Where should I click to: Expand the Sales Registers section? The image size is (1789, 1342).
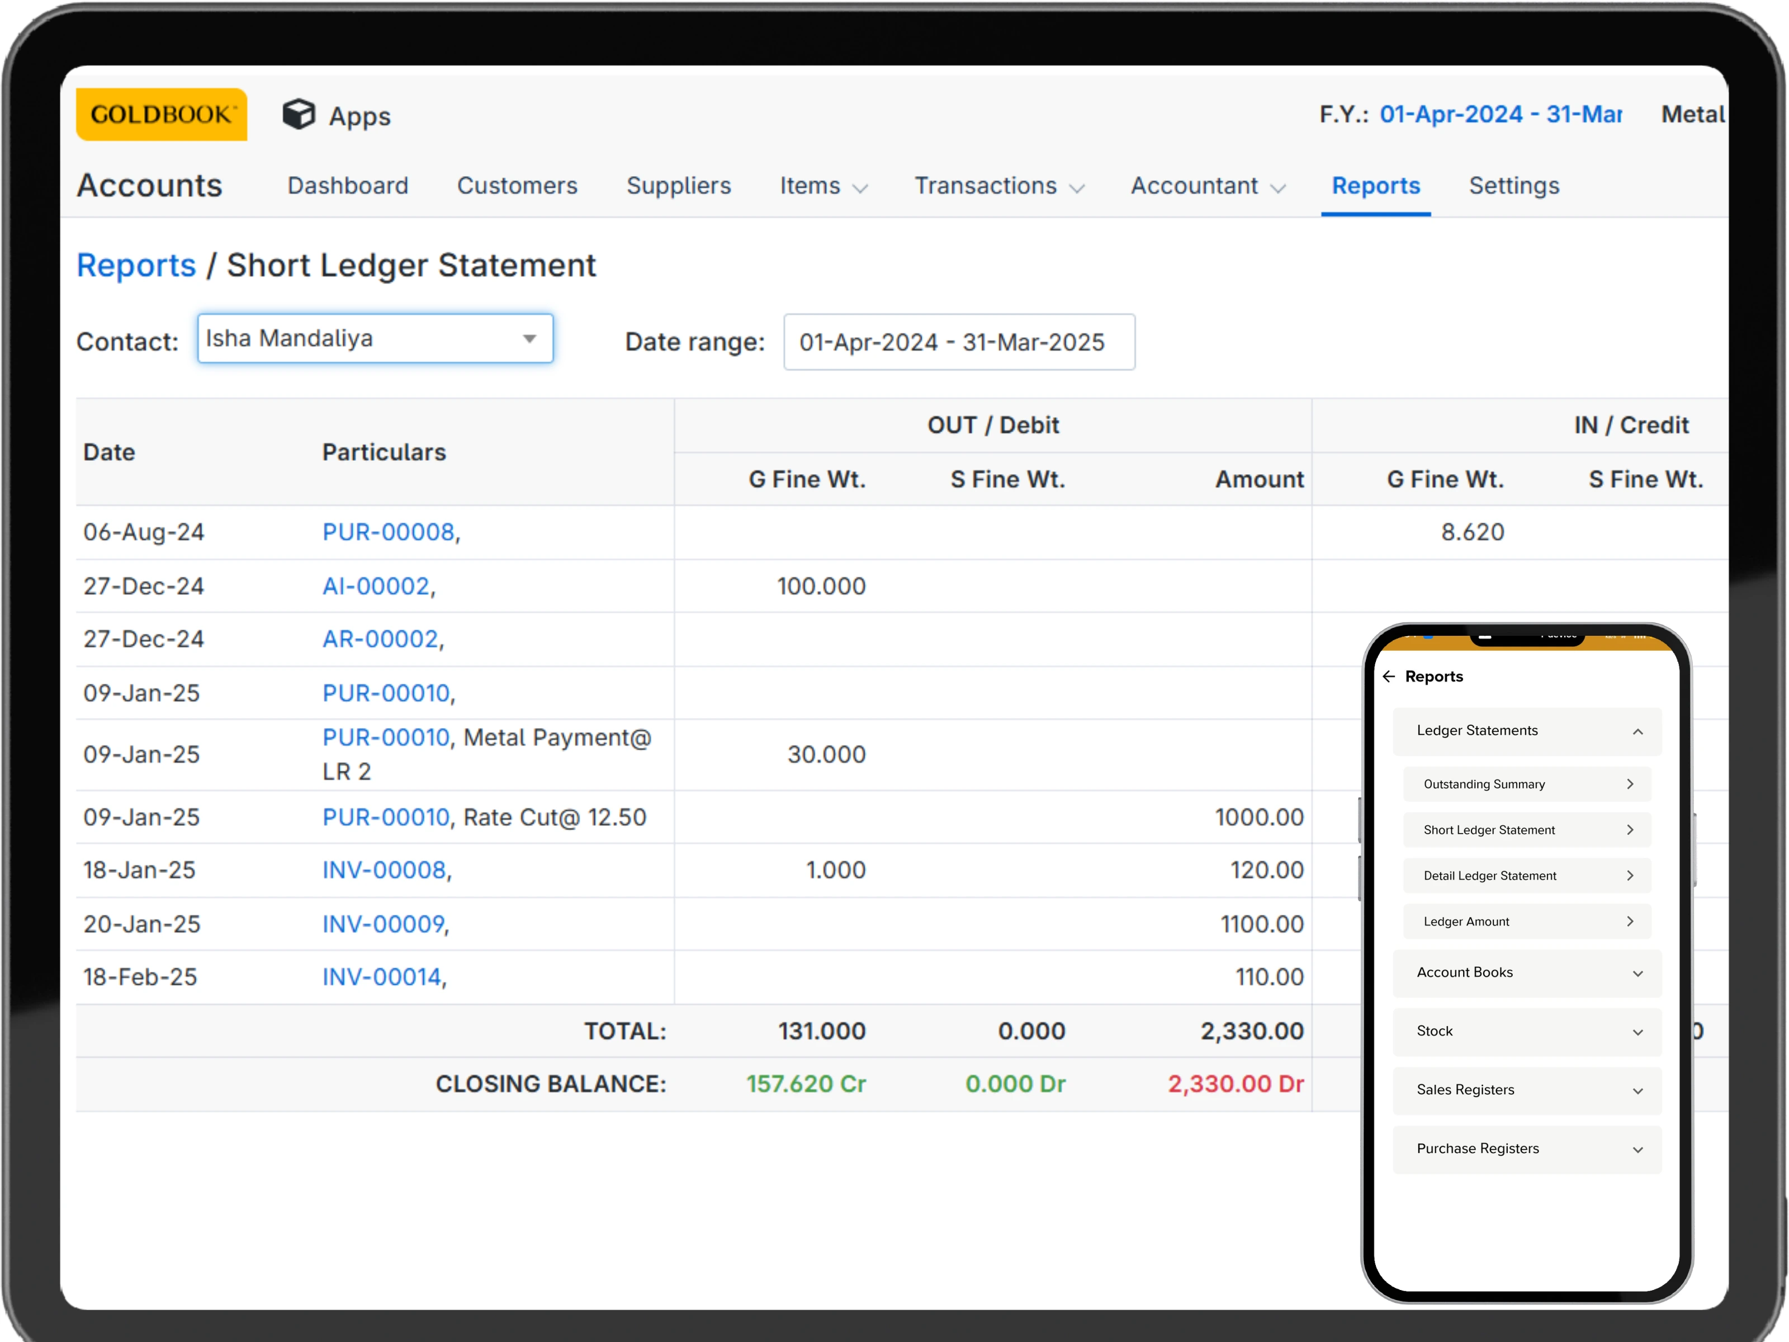pos(1637,1090)
